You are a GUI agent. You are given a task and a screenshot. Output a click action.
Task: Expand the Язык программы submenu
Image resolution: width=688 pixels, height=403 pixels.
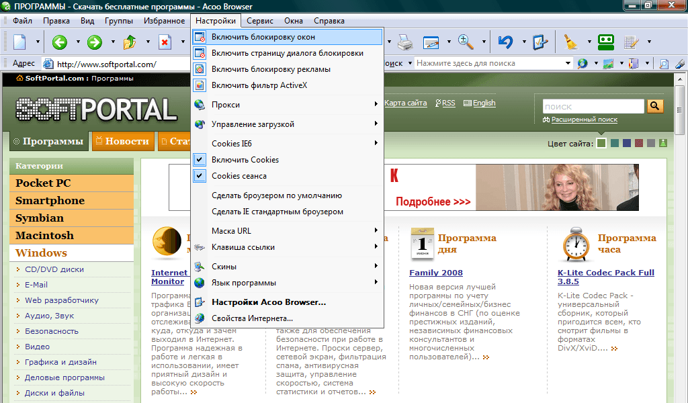288,282
